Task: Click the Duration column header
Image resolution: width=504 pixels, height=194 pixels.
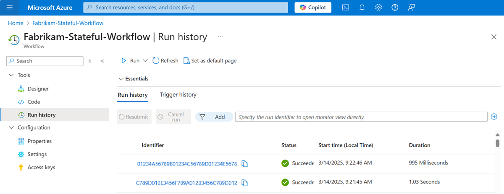Action: (x=420, y=145)
